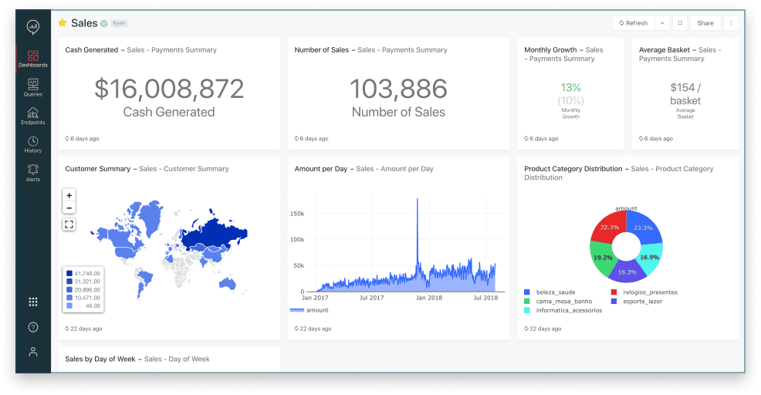Open the History page icon
Image resolution: width=761 pixels, height=395 pixels.
coord(33,144)
